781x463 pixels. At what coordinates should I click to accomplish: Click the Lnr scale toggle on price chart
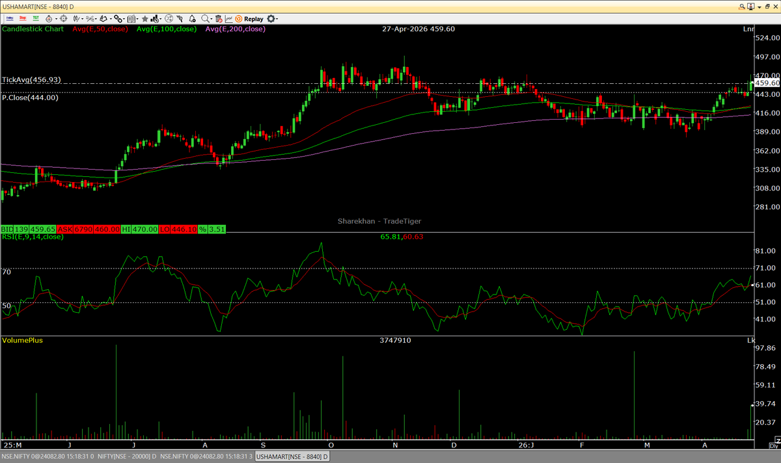[748, 29]
